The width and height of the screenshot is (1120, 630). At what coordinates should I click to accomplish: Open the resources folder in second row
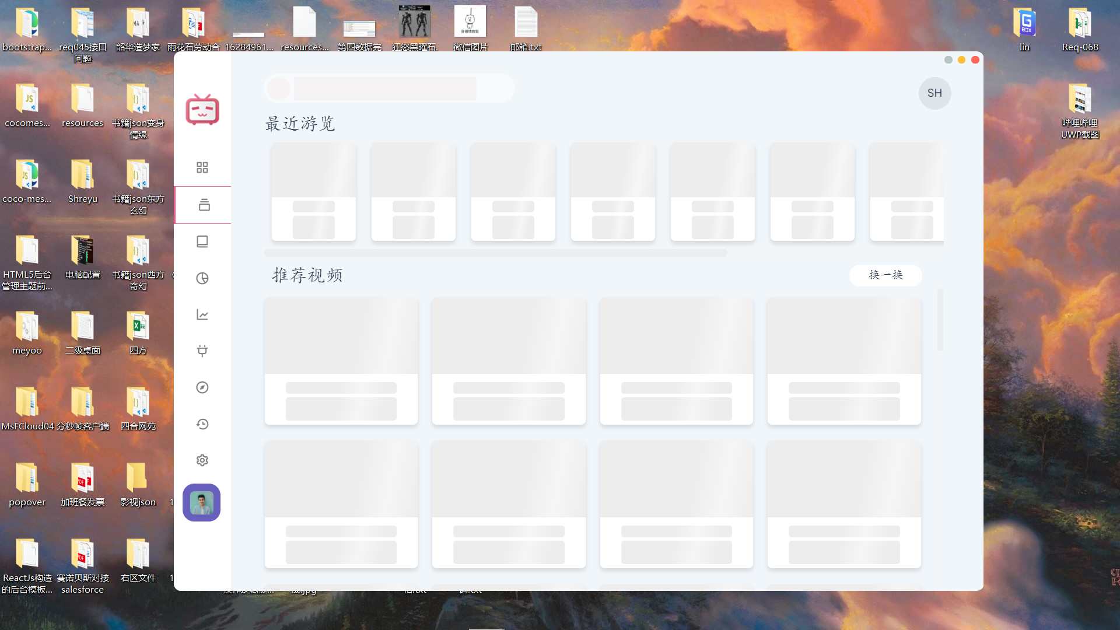point(82,105)
